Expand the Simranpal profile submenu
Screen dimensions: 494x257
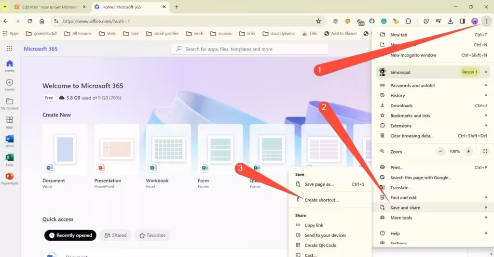(433, 72)
